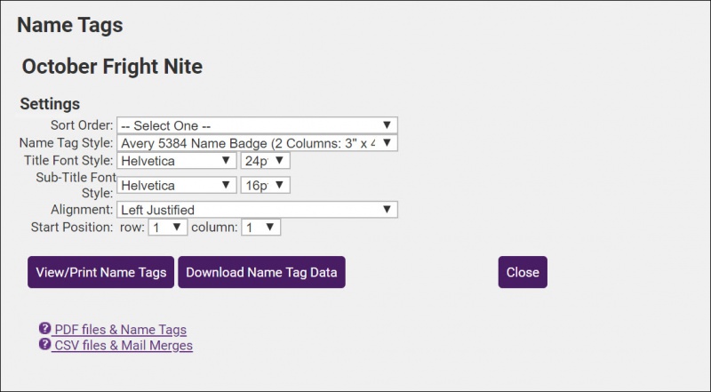The image size is (711, 392).
Task: Click Download Name Tag Data button
Action: 261,272
